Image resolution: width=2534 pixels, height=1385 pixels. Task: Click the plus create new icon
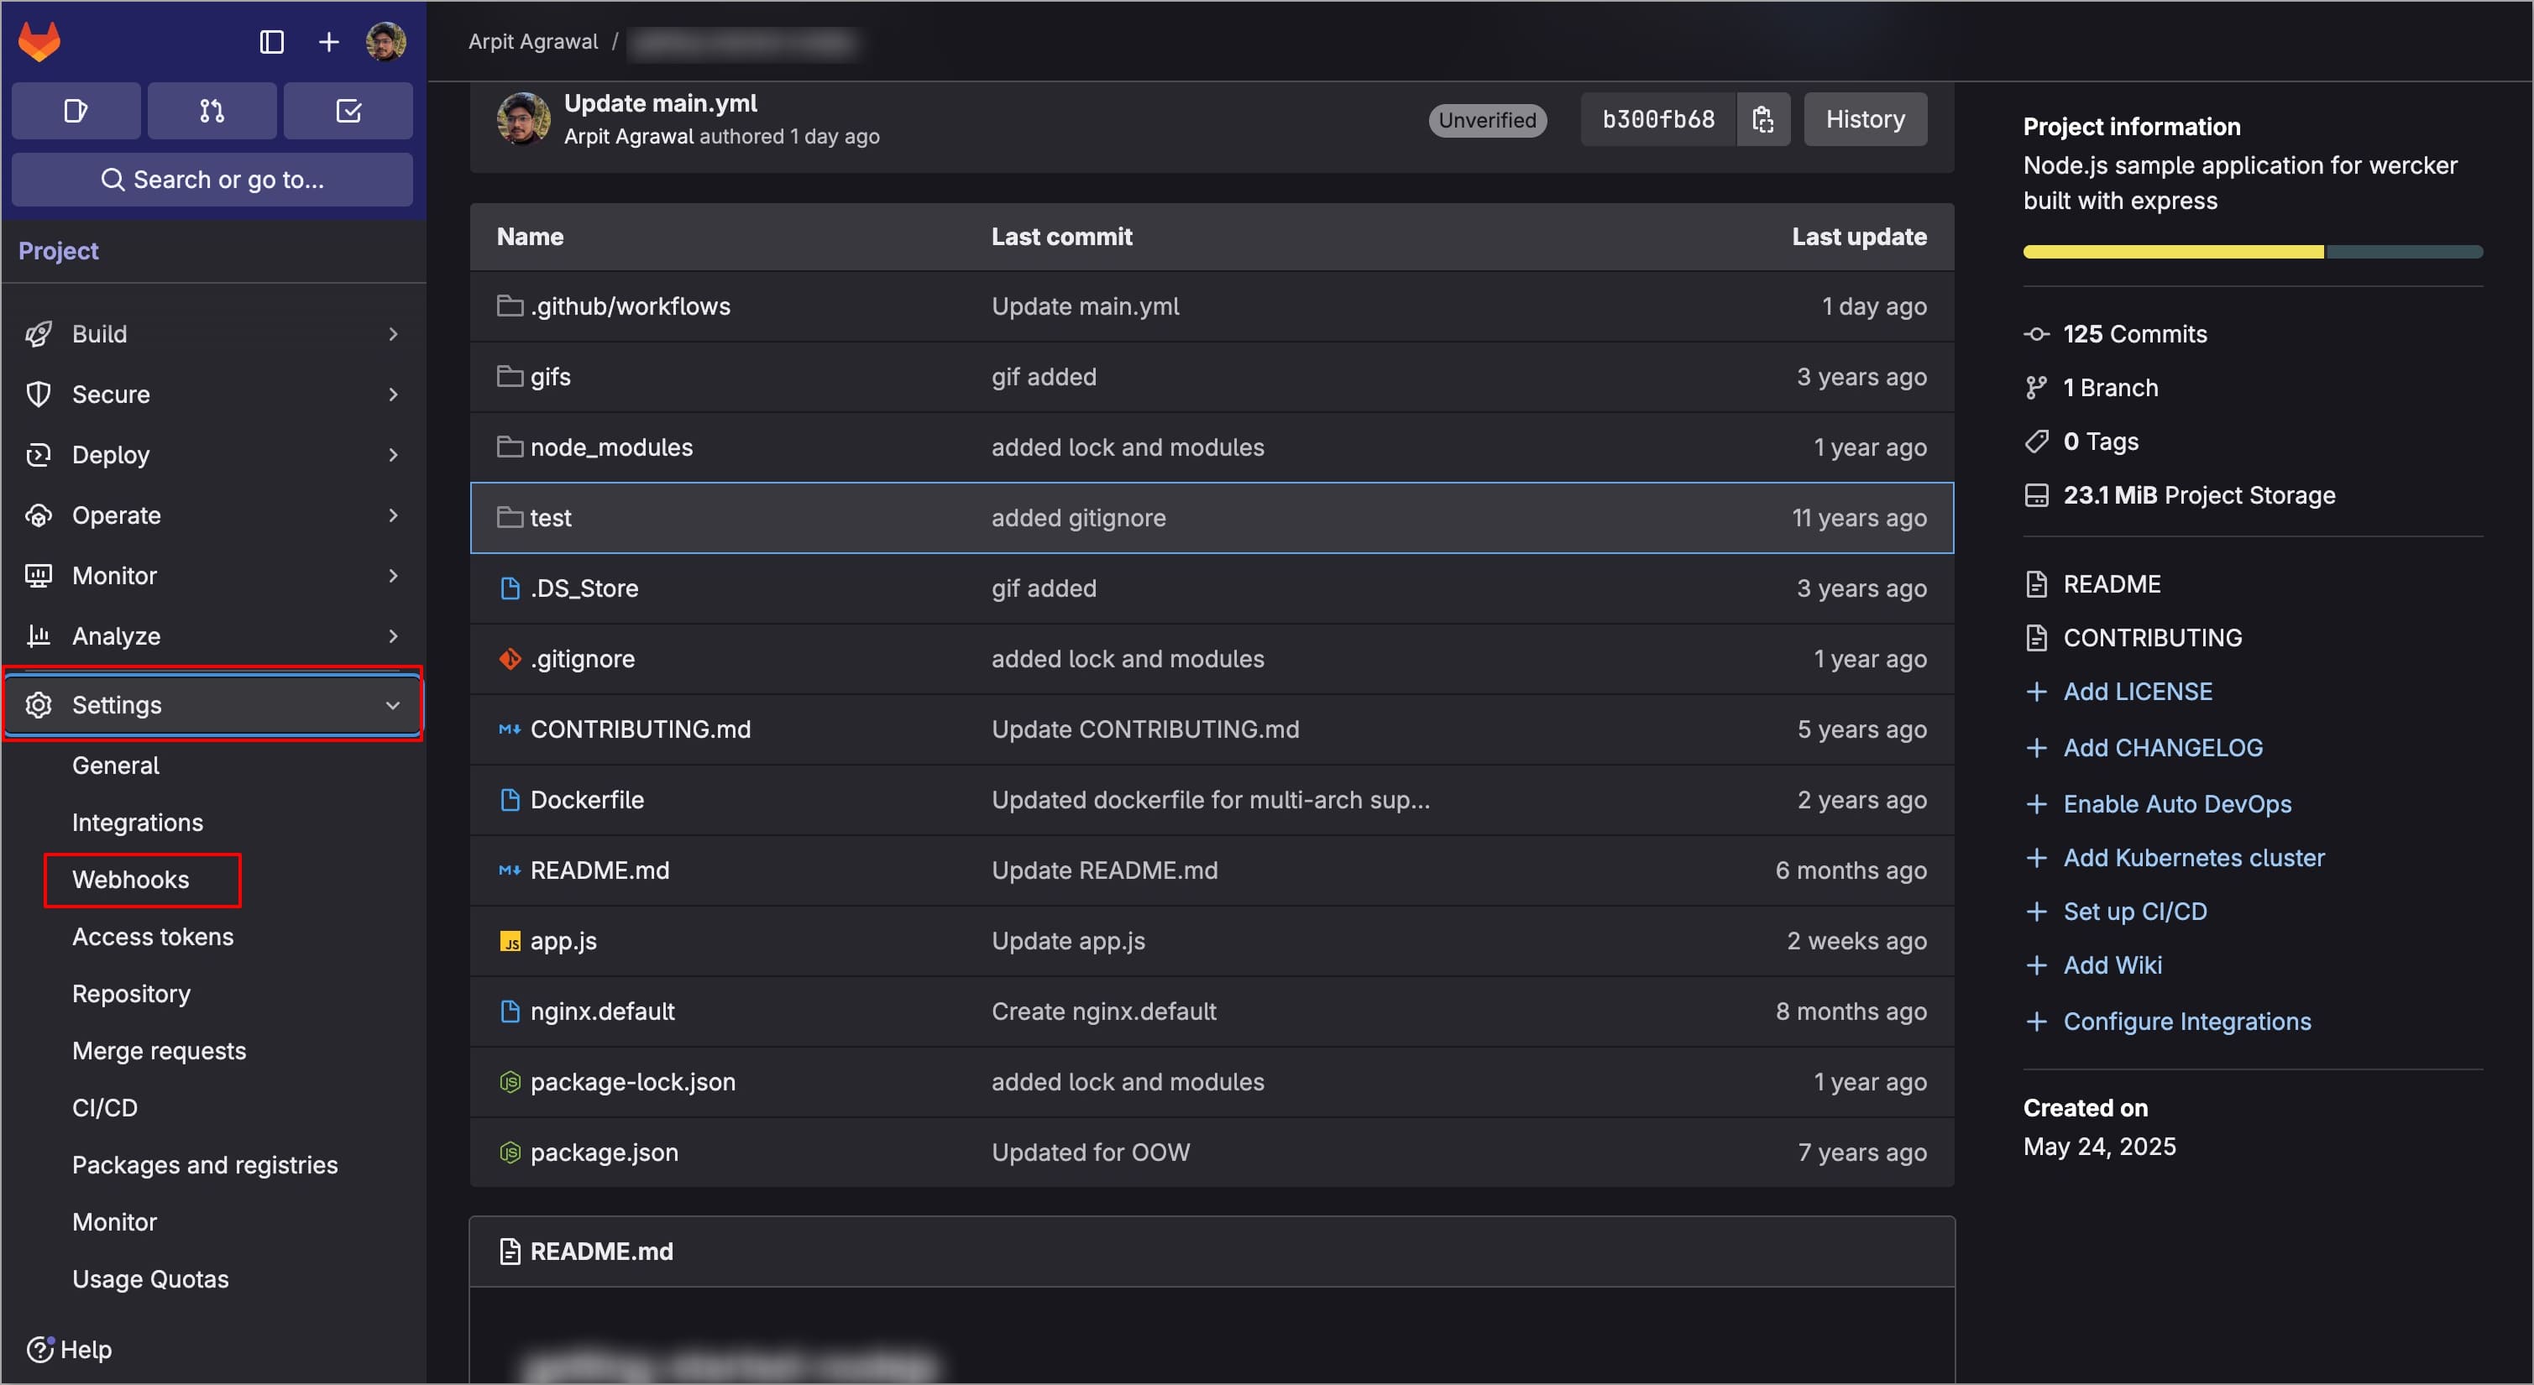point(328,42)
